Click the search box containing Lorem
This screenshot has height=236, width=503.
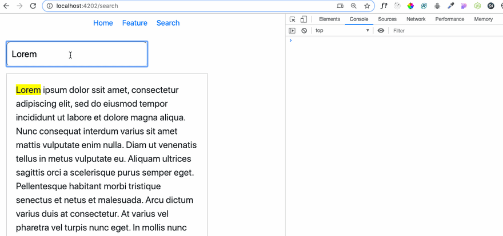point(77,54)
